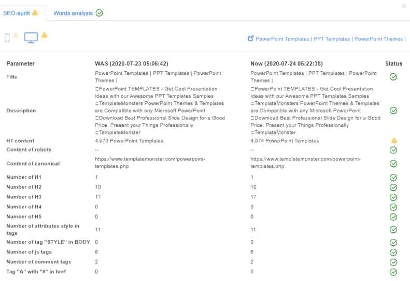This screenshot has height=281, width=410.
Task: Click the Now value 6 for js tags
Action: pyautogui.click(x=252, y=252)
